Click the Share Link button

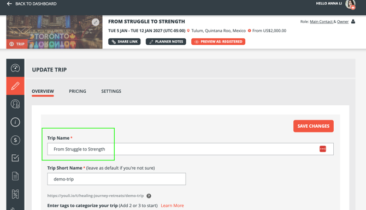(125, 41)
